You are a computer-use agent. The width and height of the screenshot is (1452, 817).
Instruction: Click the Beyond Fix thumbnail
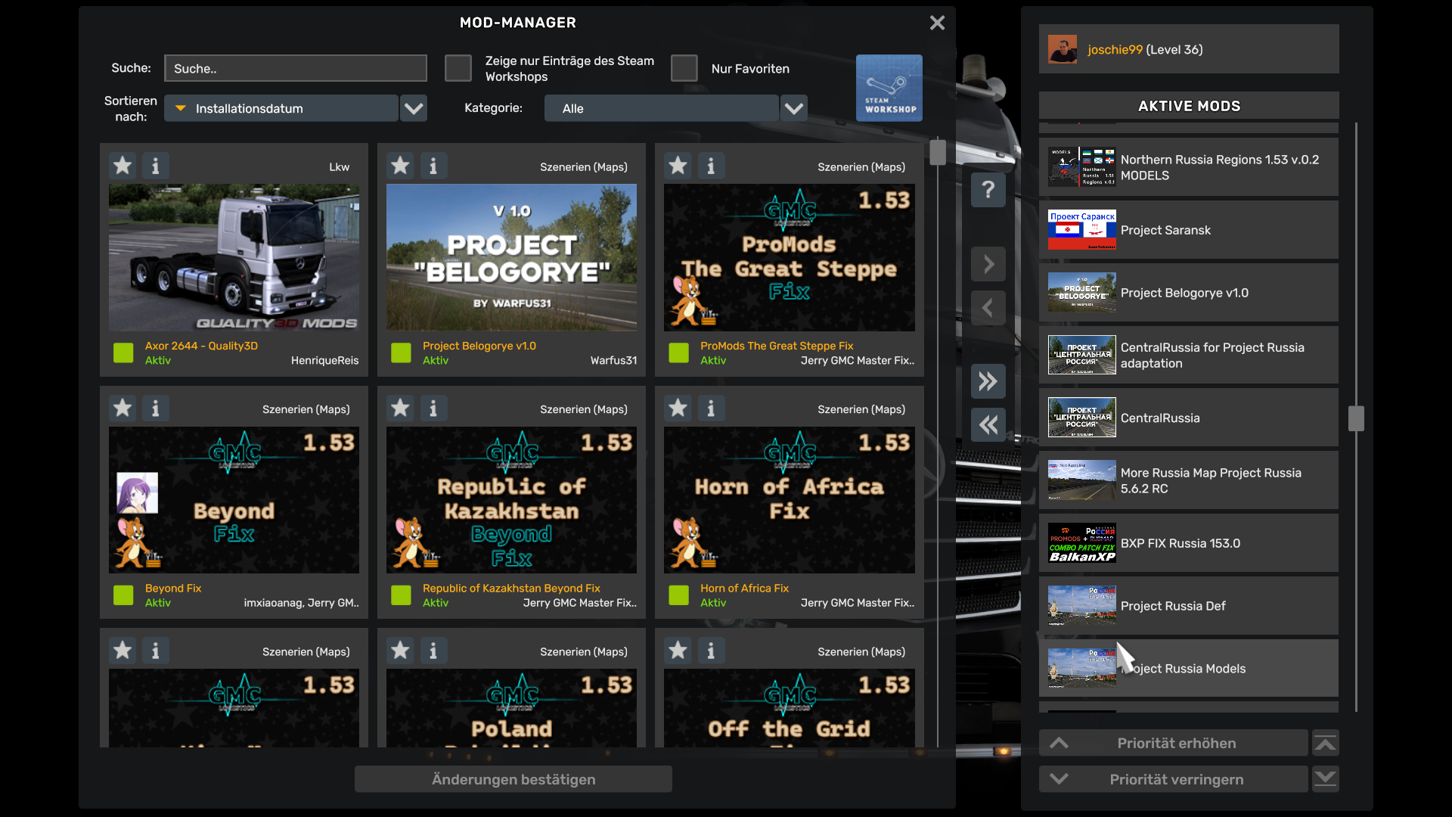234,500
